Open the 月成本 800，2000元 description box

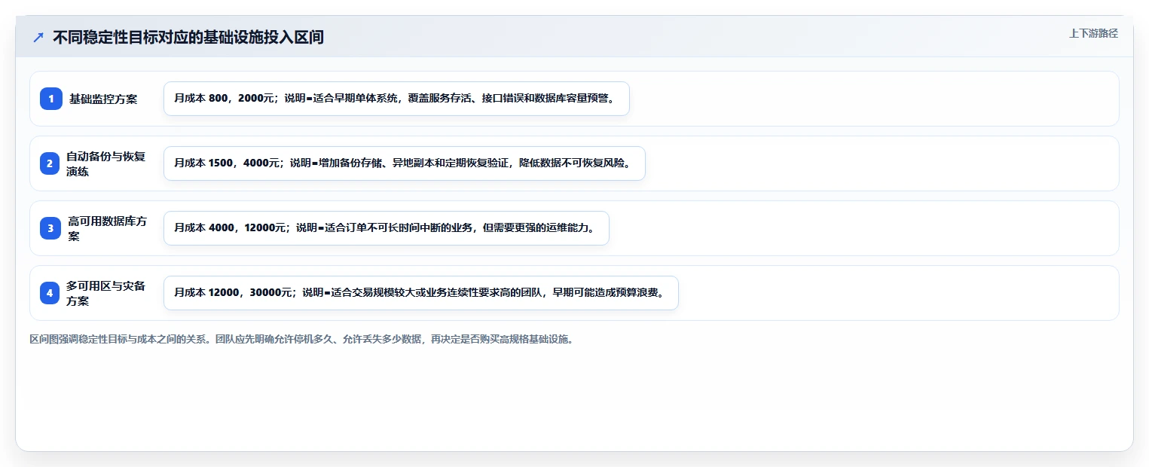pos(396,99)
